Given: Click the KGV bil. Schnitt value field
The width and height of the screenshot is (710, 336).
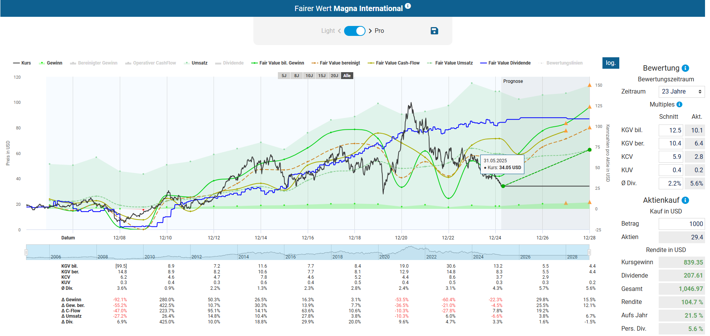Looking at the screenshot, I should point(671,130).
